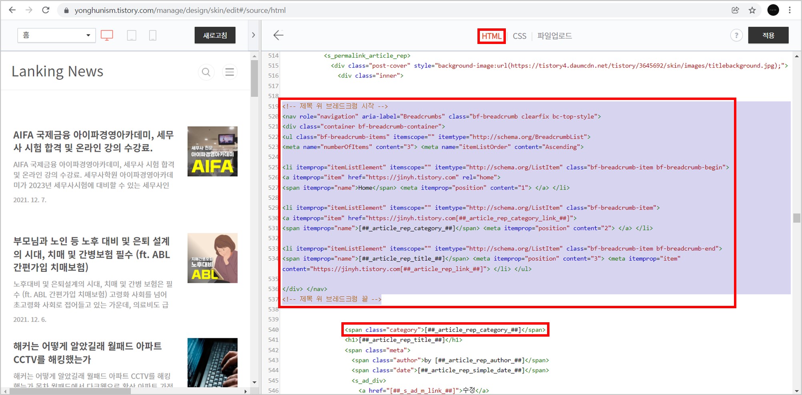Click the hacker keyboard thumbnail
The width and height of the screenshot is (802, 395).
click(213, 363)
